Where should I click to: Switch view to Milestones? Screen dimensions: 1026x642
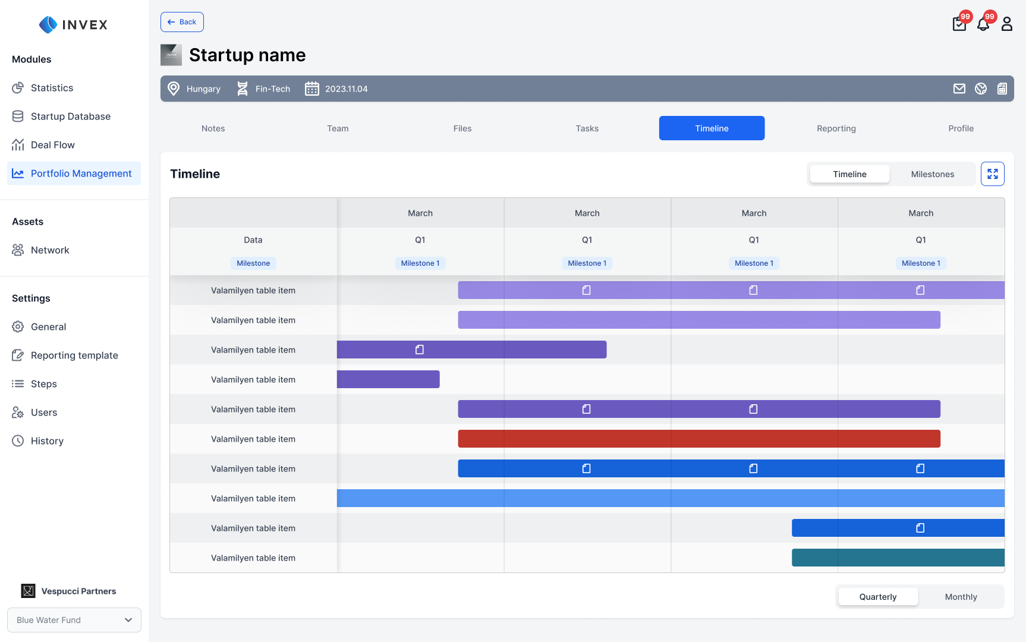(x=932, y=174)
